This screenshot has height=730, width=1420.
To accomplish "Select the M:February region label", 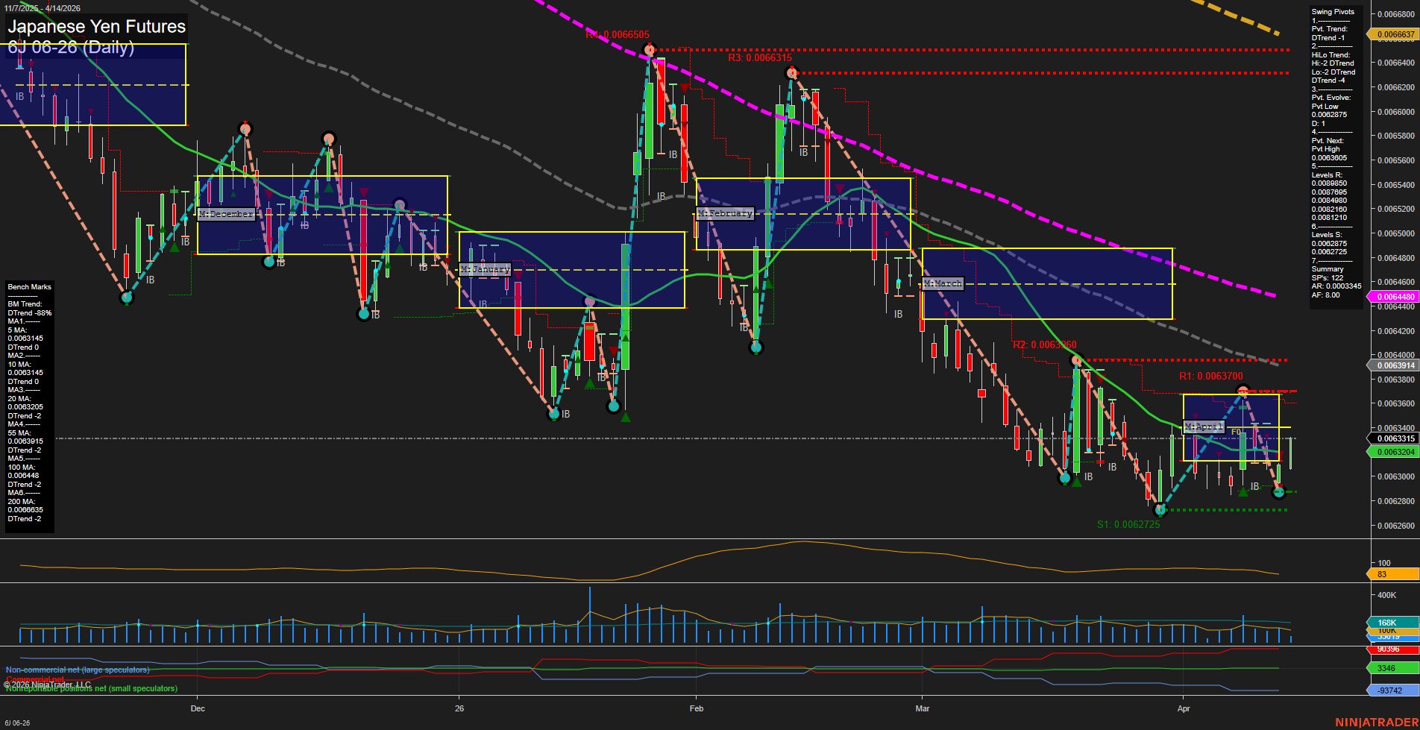I will coord(726,213).
